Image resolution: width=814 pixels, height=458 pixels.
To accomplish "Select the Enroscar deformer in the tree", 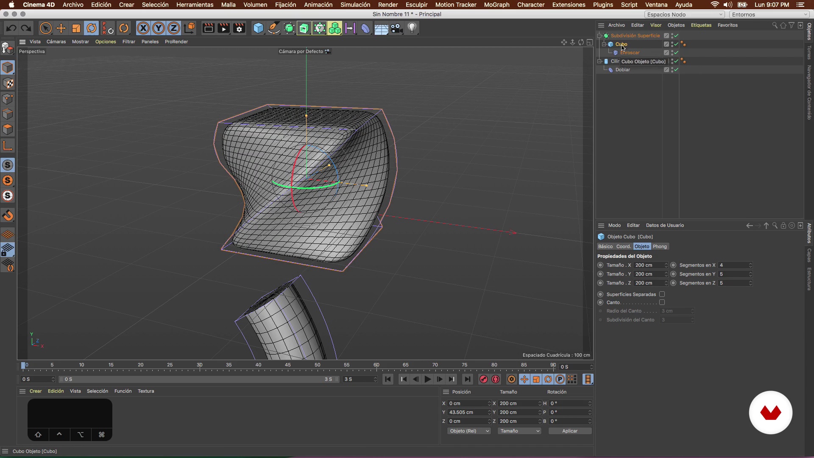I will (x=630, y=53).
